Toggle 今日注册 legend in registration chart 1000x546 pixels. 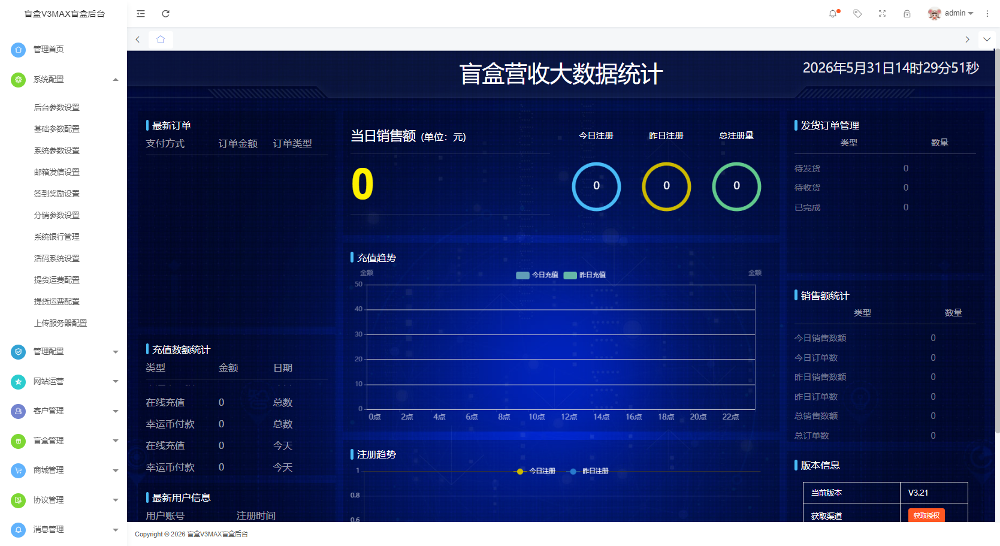[x=536, y=471]
